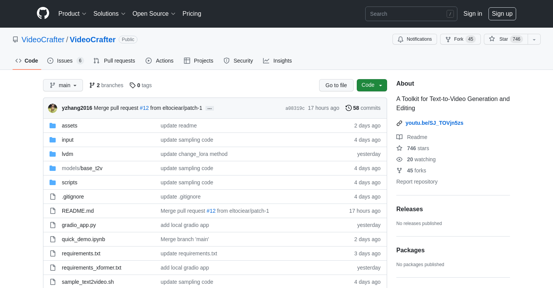The image size is (553, 288).
Task: Click "Merge branch 'main'" commit message
Action: click(x=185, y=239)
